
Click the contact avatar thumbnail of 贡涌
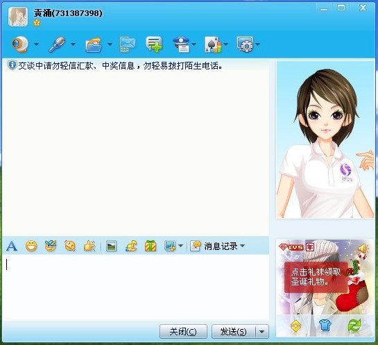click(x=18, y=17)
